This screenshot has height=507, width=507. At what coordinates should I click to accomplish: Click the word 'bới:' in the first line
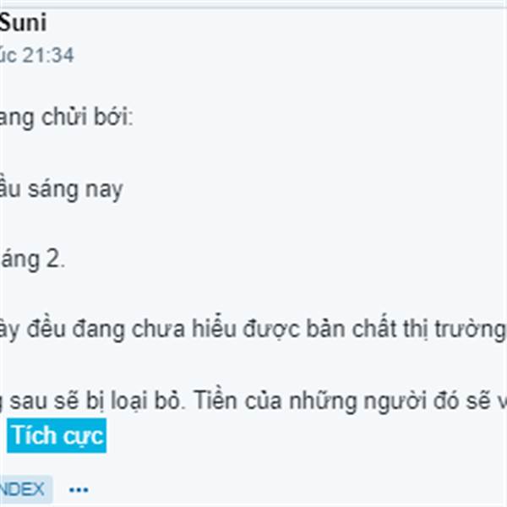(113, 117)
